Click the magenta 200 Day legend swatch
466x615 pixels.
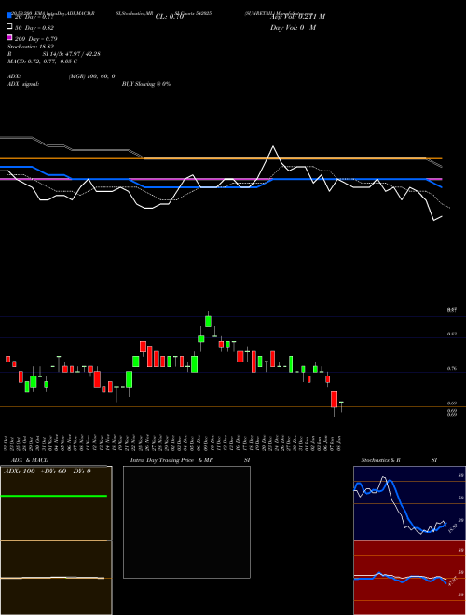(x=10, y=37)
